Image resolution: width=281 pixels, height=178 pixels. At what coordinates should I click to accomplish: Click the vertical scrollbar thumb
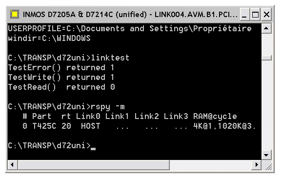(266, 58)
